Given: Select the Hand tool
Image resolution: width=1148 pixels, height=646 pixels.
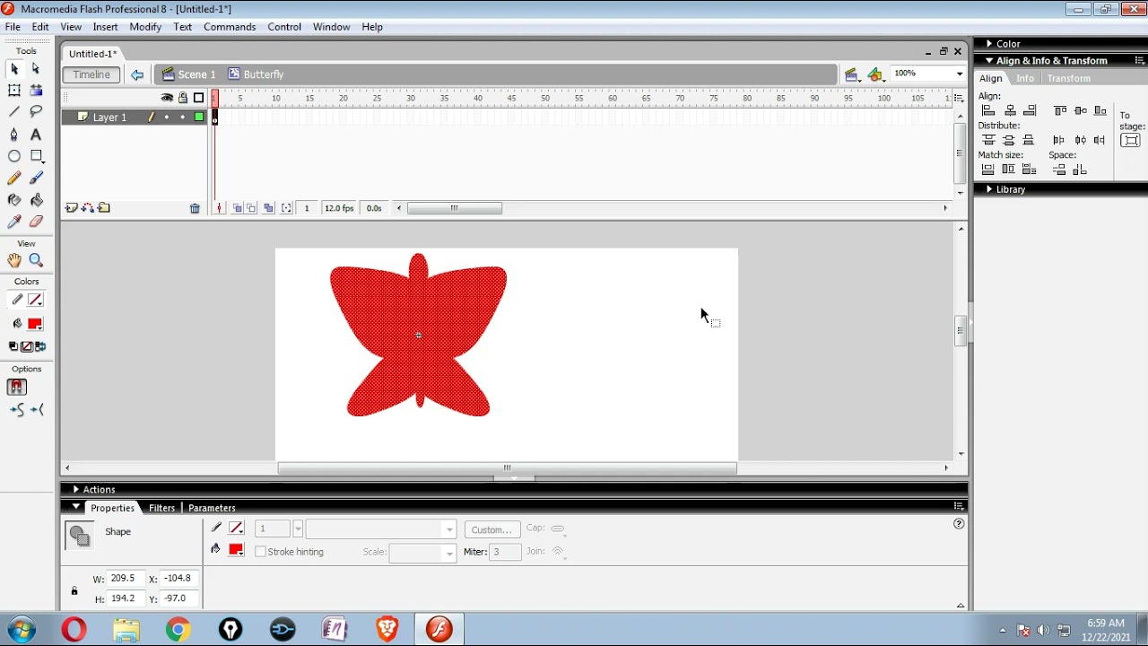Looking at the screenshot, I should click(14, 260).
